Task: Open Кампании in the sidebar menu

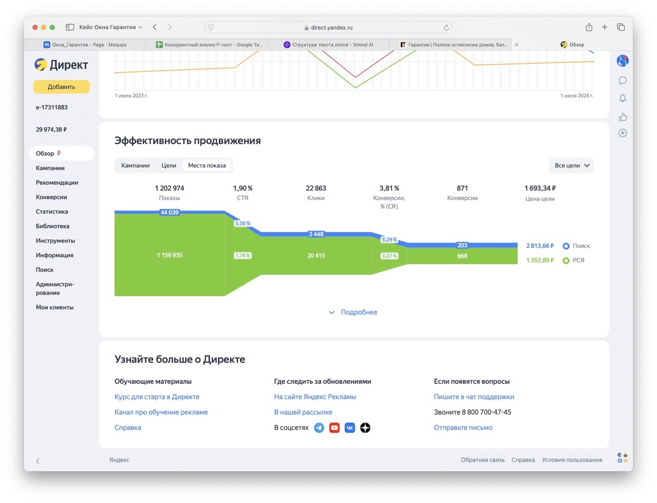Action: click(50, 168)
